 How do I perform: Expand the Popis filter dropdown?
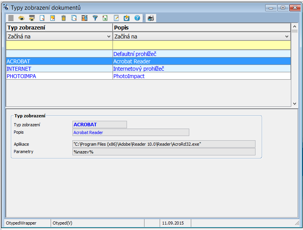pos(287,37)
